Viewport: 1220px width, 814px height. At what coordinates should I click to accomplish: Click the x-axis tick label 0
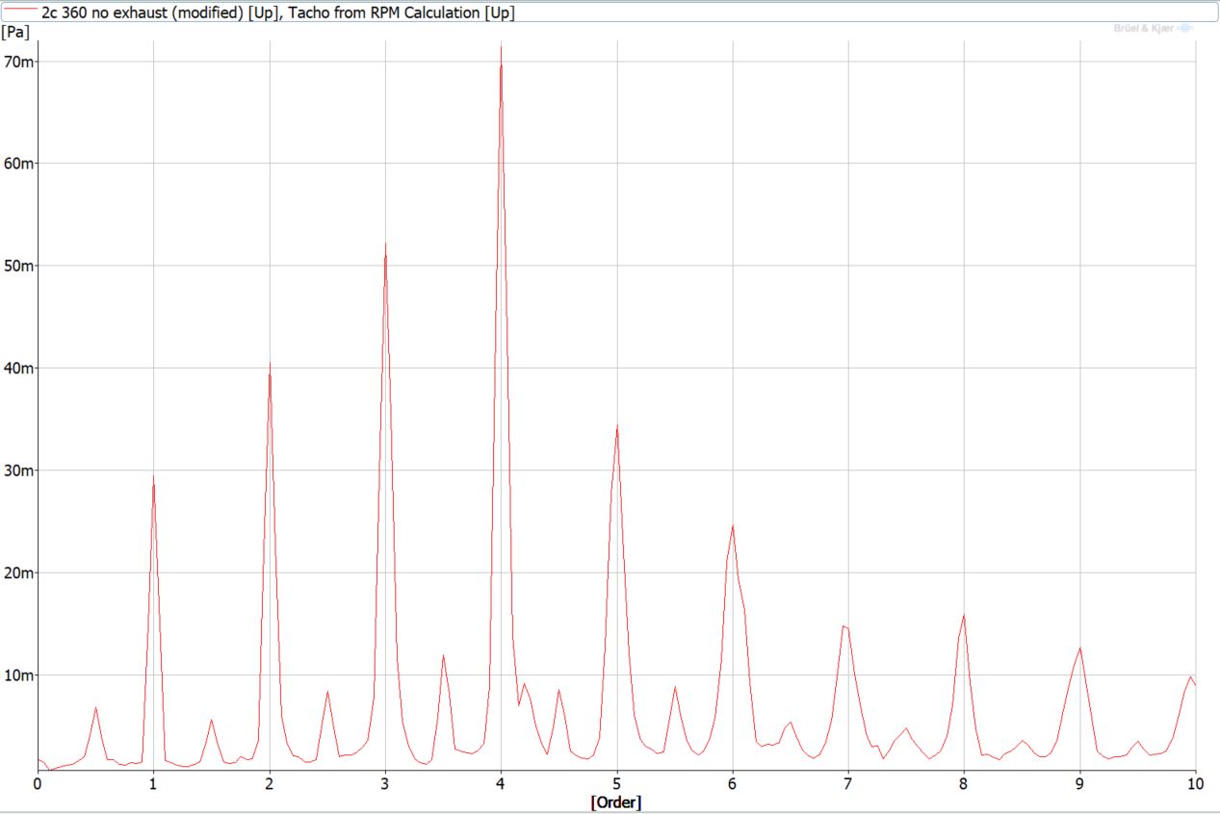pyautogui.click(x=38, y=784)
